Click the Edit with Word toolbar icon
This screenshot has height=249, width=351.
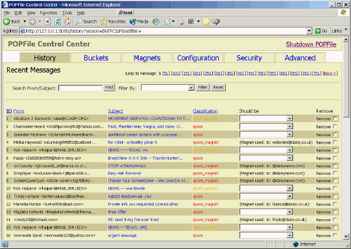[x=191, y=22]
